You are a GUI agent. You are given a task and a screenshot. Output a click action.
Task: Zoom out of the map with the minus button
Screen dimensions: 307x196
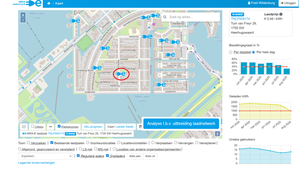pyautogui.click(x=23, y=21)
